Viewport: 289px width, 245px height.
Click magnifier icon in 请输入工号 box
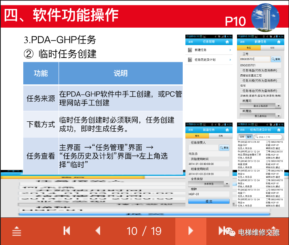pyautogui.click(x=256, y=137)
